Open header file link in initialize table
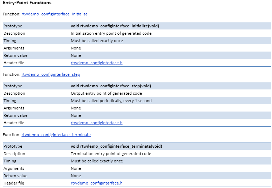The width and height of the screenshot is (272, 188). click(96, 63)
